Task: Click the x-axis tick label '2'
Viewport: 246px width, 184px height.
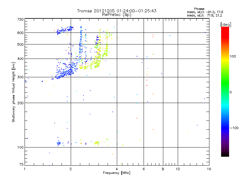Action: [71, 169]
